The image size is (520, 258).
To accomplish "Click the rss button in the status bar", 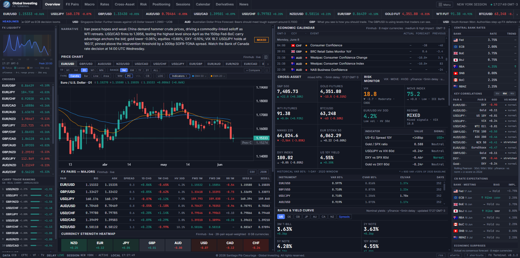I will (441, 256).
